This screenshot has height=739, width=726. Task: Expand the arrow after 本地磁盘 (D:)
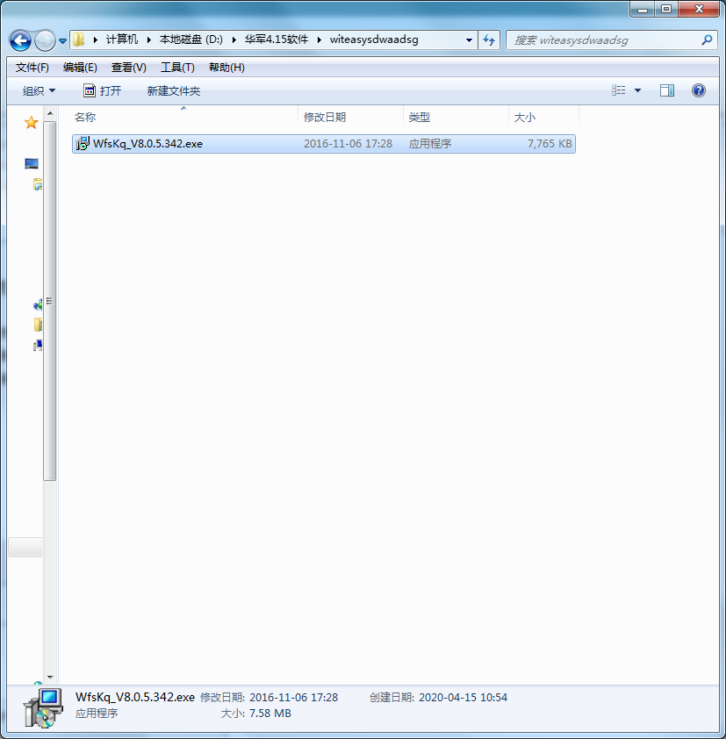pyautogui.click(x=234, y=39)
